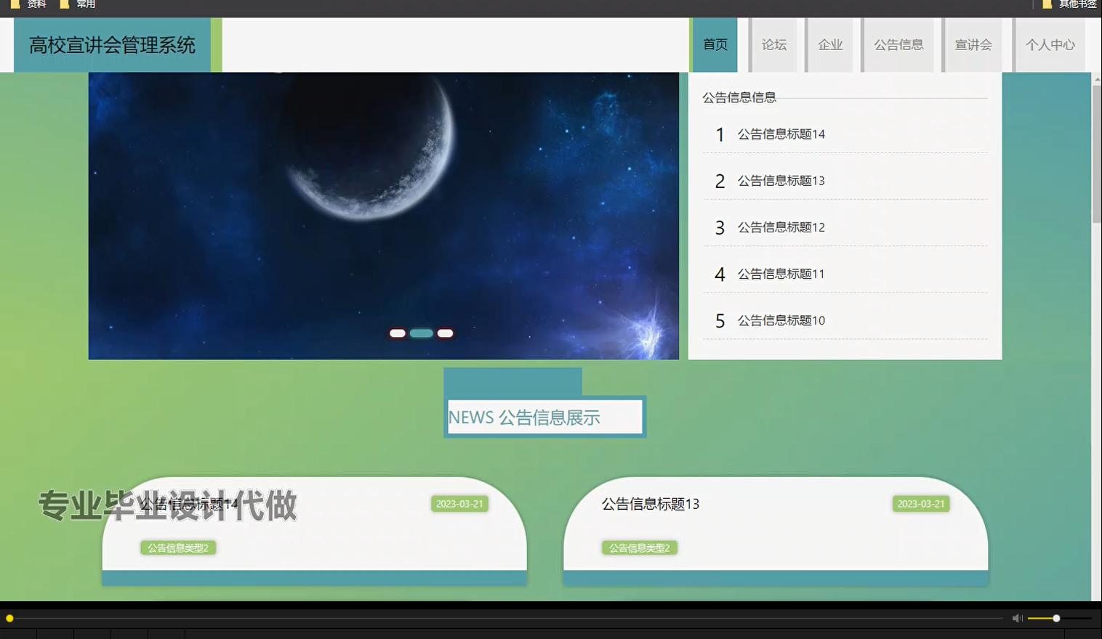Select the middle highlighted carousel dot
1102x639 pixels.
click(421, 333)
